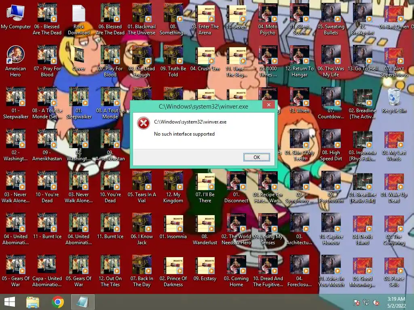Screen dimensions: 414x310
Task: Click the network icon in the system tray
Action: tap(366, 302)
